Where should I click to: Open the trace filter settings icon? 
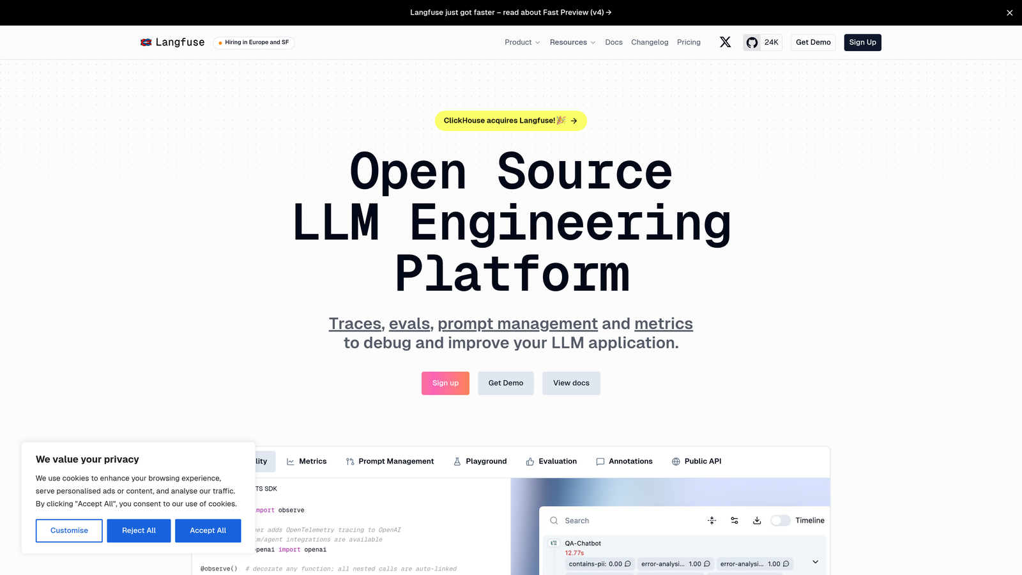(734, 520)
